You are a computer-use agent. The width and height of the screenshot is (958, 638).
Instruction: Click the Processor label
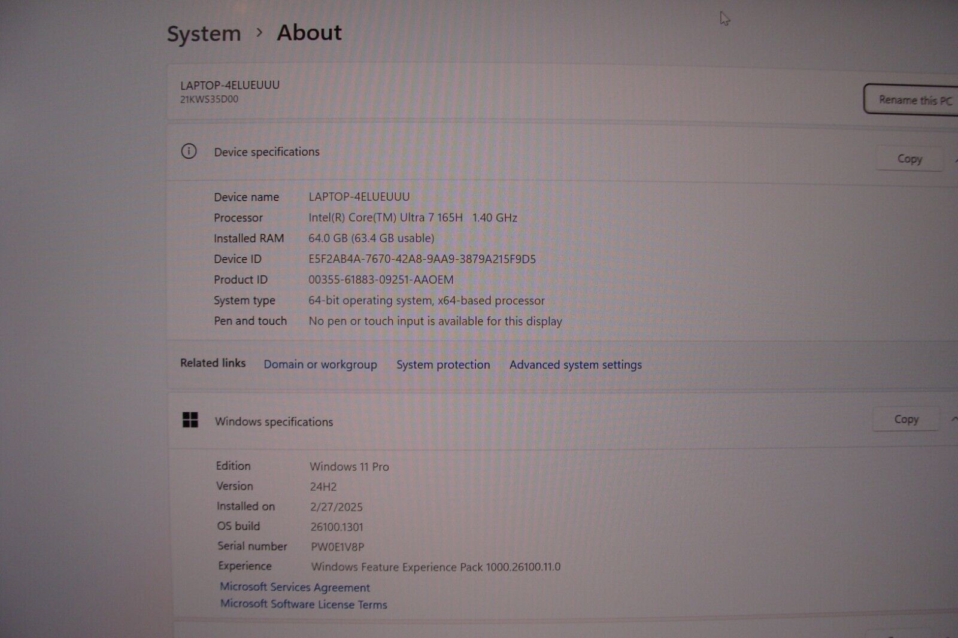click(x=238, y=218)
